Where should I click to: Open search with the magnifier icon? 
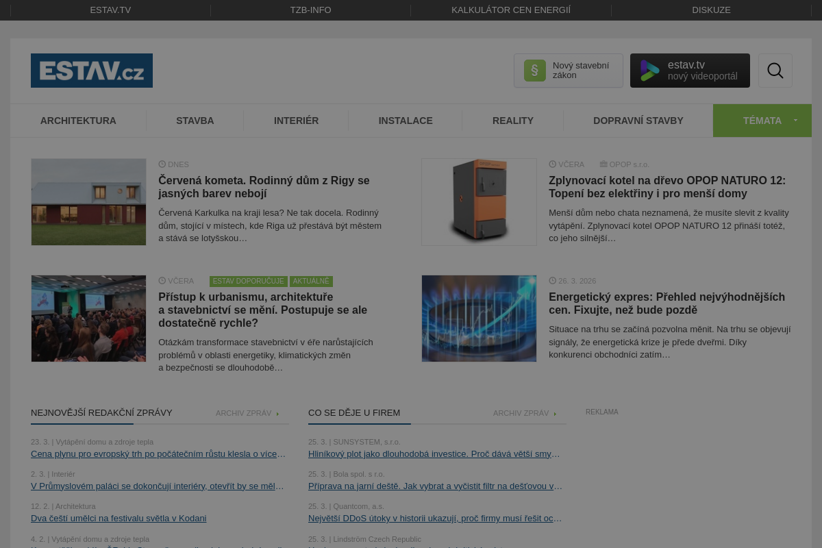pos(775,71)
